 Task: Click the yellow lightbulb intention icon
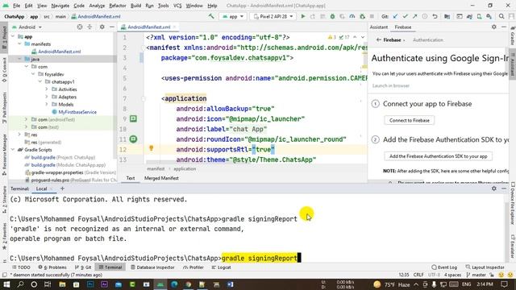152,148
